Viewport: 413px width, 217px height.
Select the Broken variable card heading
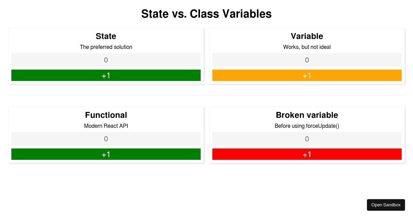(307, 115)
